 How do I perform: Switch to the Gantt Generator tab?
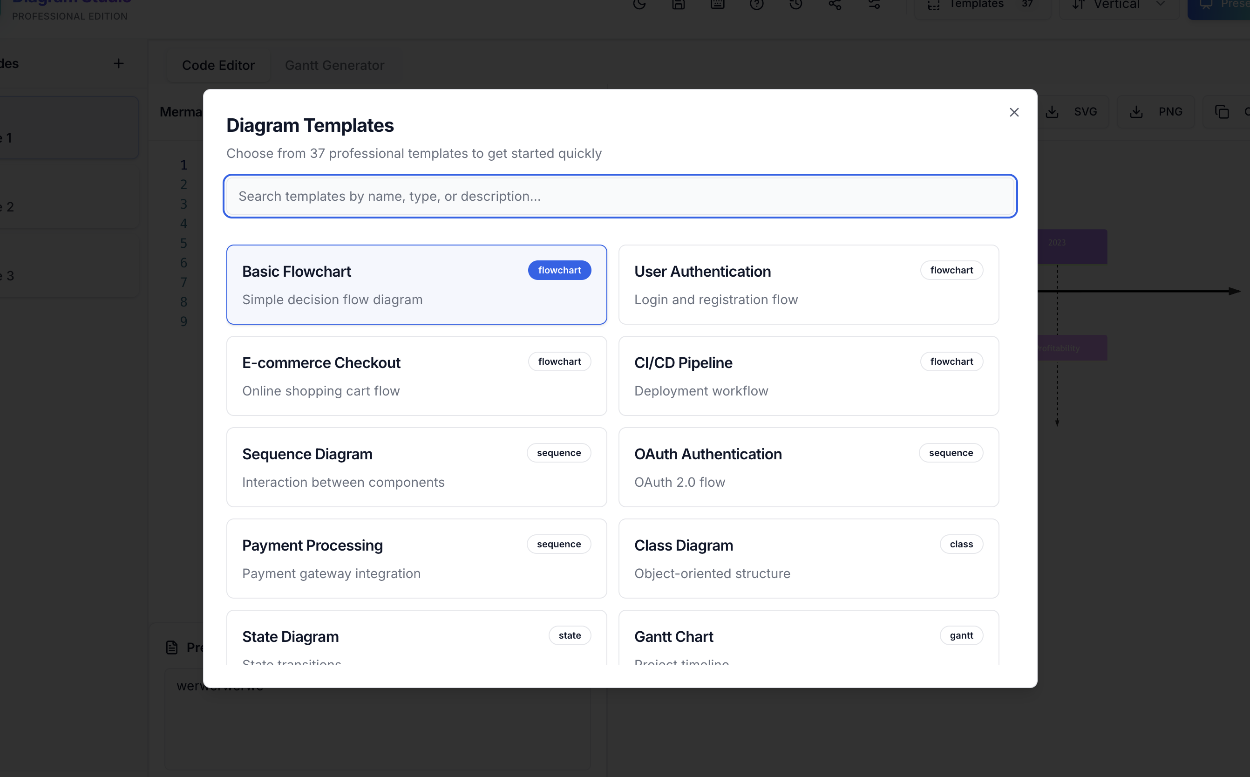(x=334, y=65)
